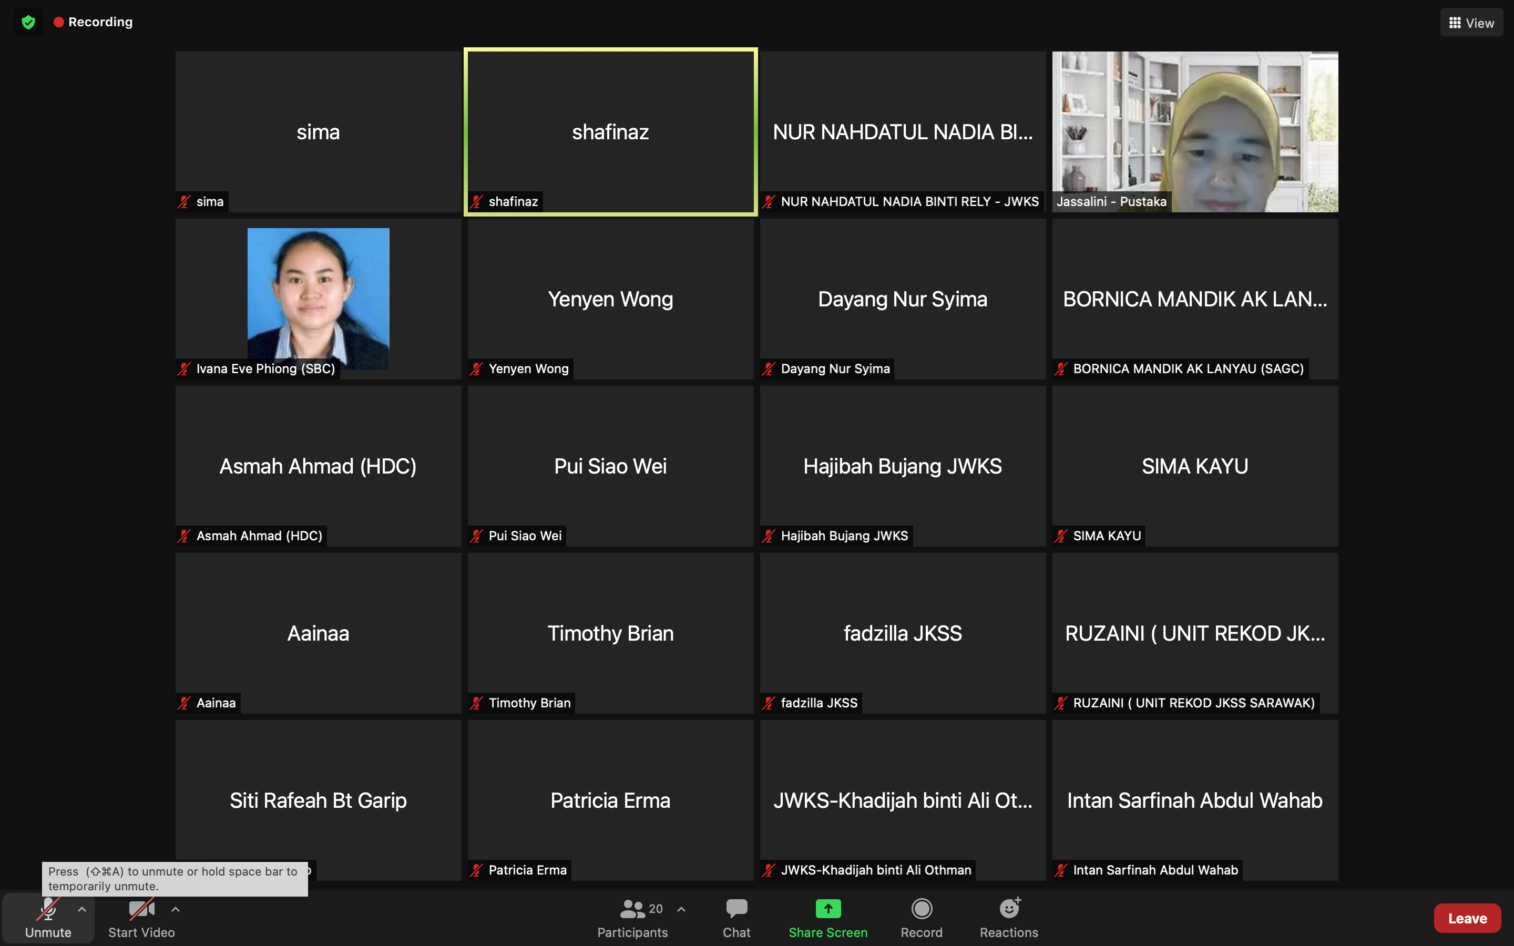Select the BORNICA MANDIK AK LANYAU tile
The width and height of the screenshot is (1514, 946).
coord(1195,299)
